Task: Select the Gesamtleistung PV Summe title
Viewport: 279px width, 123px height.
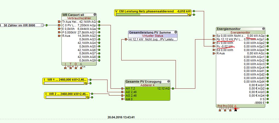Action: (x=150, y=32)
